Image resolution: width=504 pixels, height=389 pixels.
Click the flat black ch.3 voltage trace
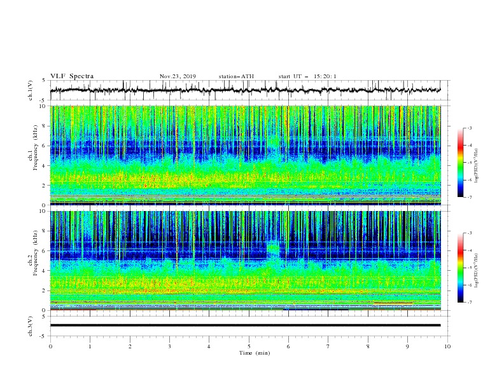point(245,325)
